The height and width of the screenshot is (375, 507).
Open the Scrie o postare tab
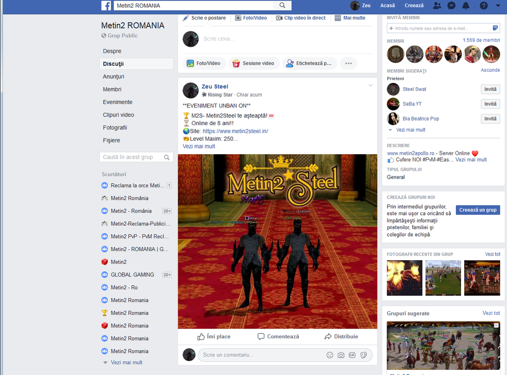pyautogui.click(x=204, y=18)
